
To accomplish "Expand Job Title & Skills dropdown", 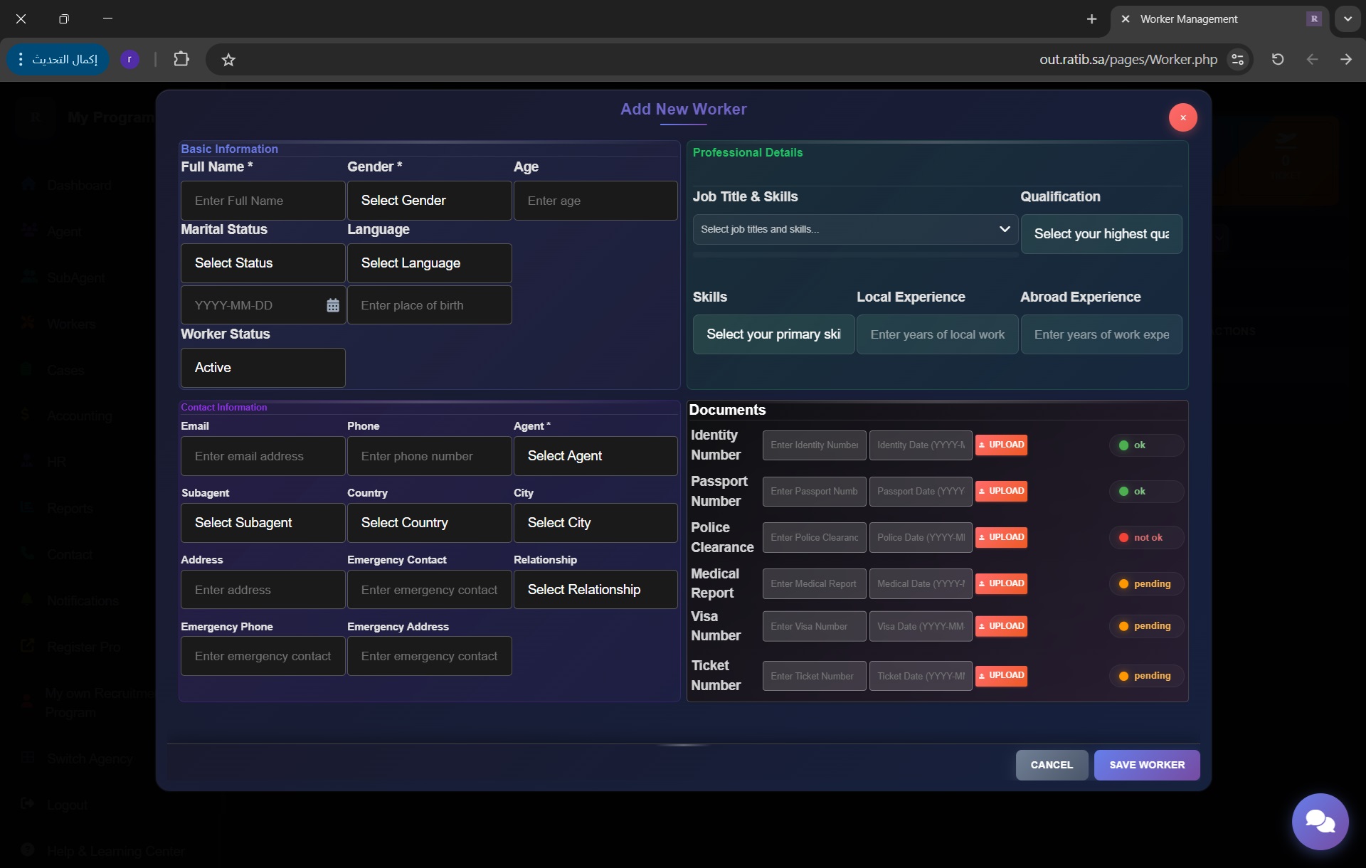I will (x=854, y=229).
